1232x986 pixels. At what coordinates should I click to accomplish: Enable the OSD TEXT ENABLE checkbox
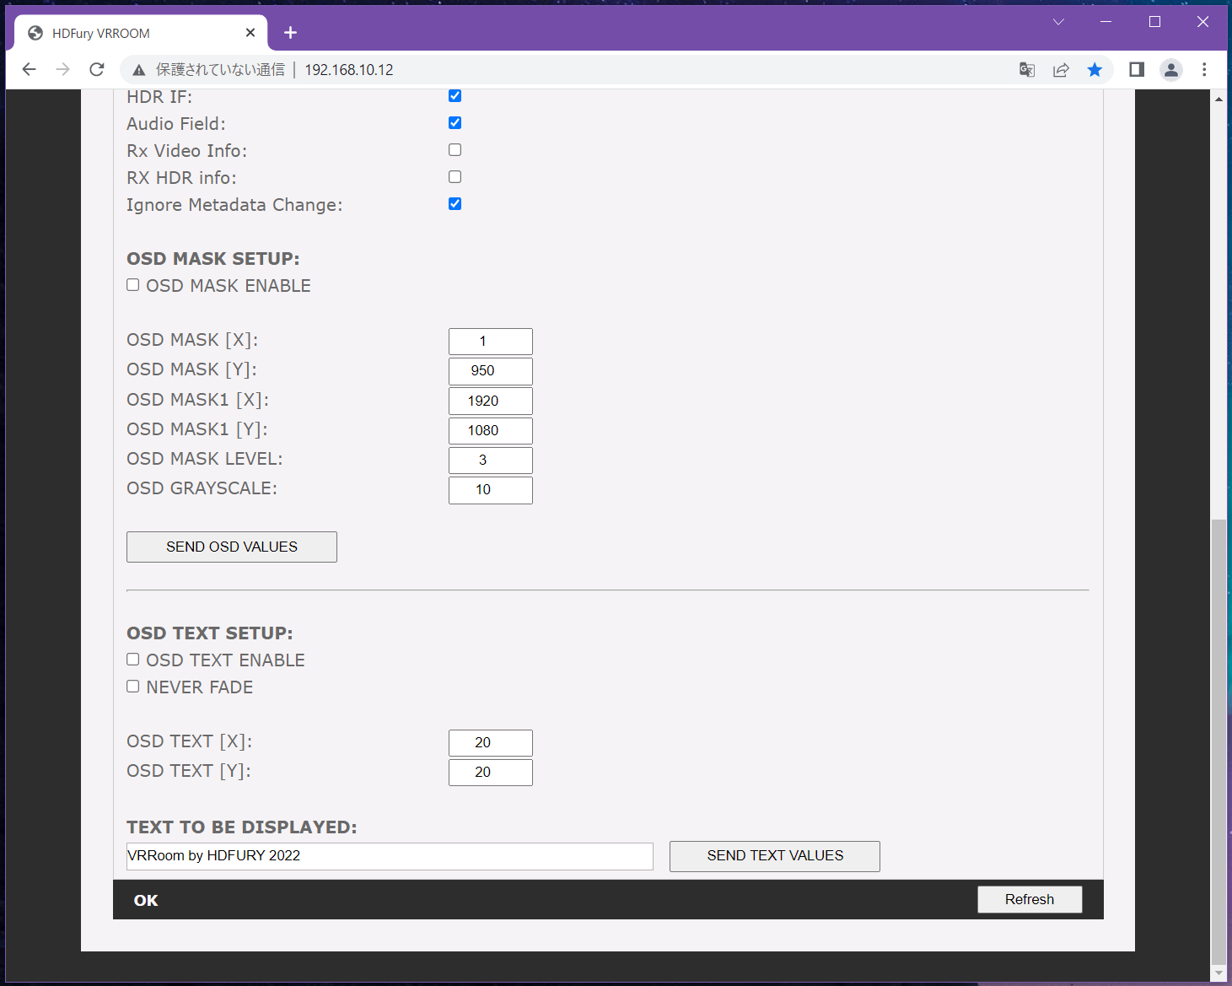(133, 660)
